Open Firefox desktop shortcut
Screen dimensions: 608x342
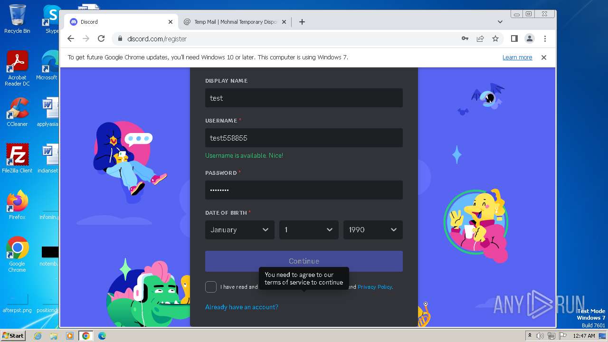click(x=17, y=205)
